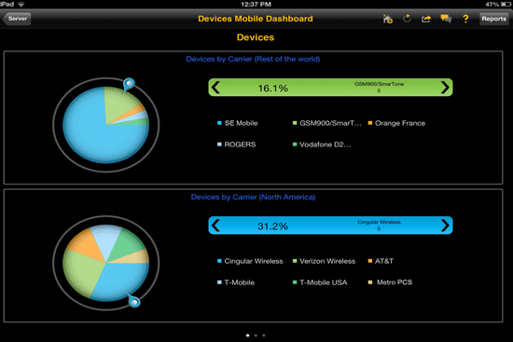Tap the home dashboard icon

tap(388, 19)
